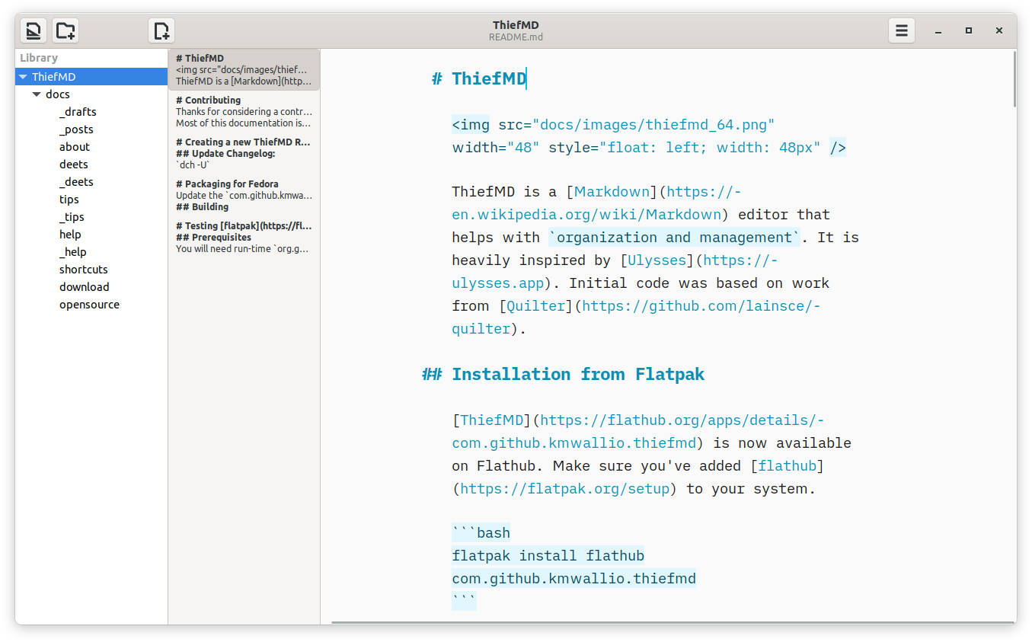
Task: Select the _deets folder
Action: (x=76, y=182)
